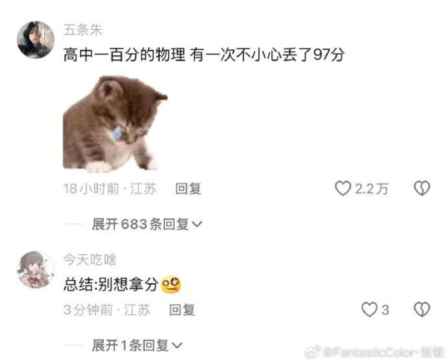This screenshot has height=363, width=448.
Task: Click chevron next to 展开683条回复
Action: [x=197, y=225]
